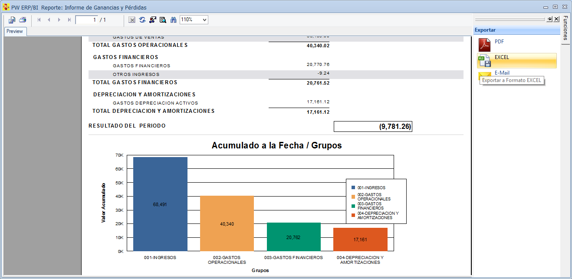Open the 110% zoom dropdown

tap(204, 20)
